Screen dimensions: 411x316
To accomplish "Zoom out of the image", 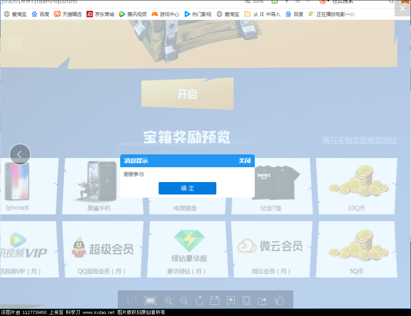I will [x=184, y=300].
